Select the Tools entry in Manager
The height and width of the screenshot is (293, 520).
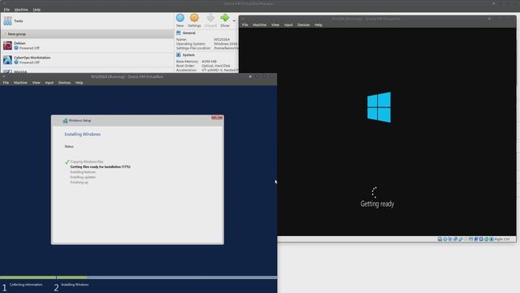coord(87,21)
